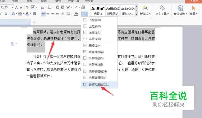Add a new document tab
The height and width of the screenshot is (118, 202).
point(34,22)
